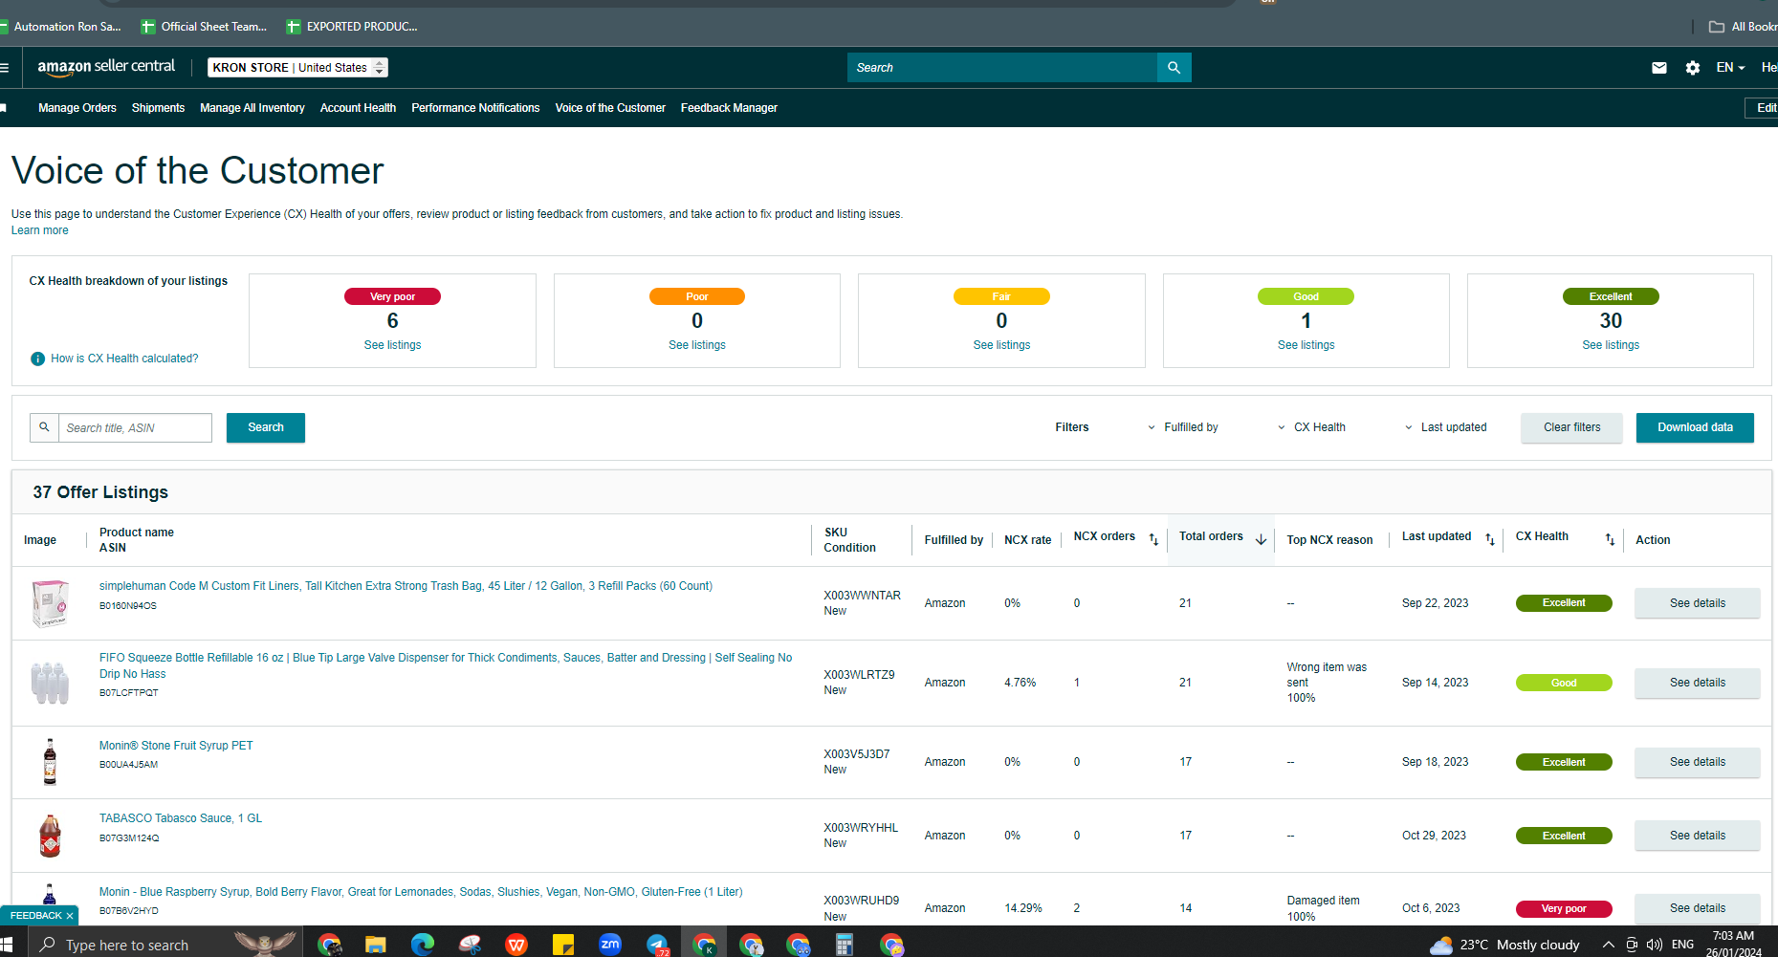Open the Automation Ron Sa... sheet bookmark
Image resolution: width=1778 pixels, height=957 pixels.
[61, 27]
